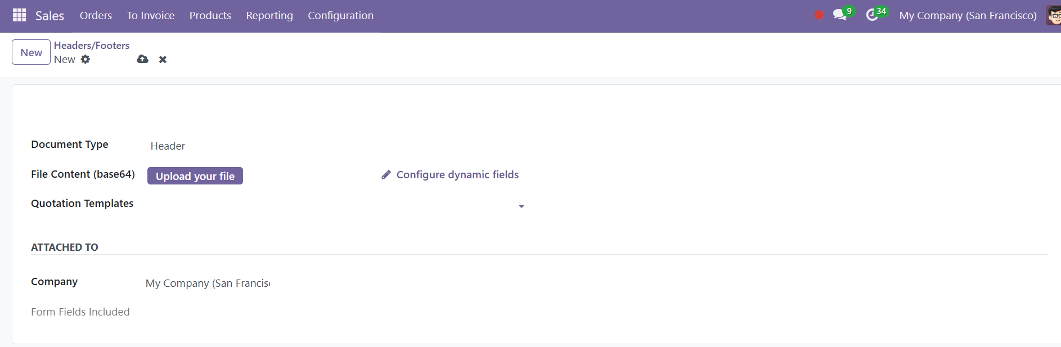This screenshot has height=347, width=1061.
Task: Open the Orders menu
Action: pos(96,16)
